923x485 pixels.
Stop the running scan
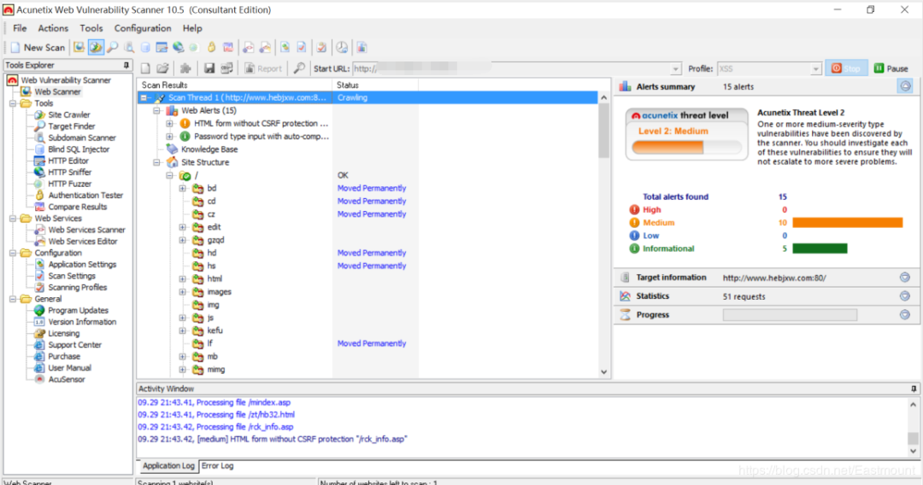coord(846,68)
